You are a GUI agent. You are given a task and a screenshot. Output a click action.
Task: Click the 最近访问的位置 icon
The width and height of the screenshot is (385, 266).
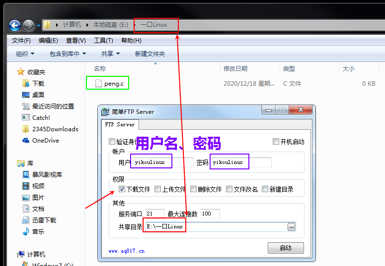26,106
